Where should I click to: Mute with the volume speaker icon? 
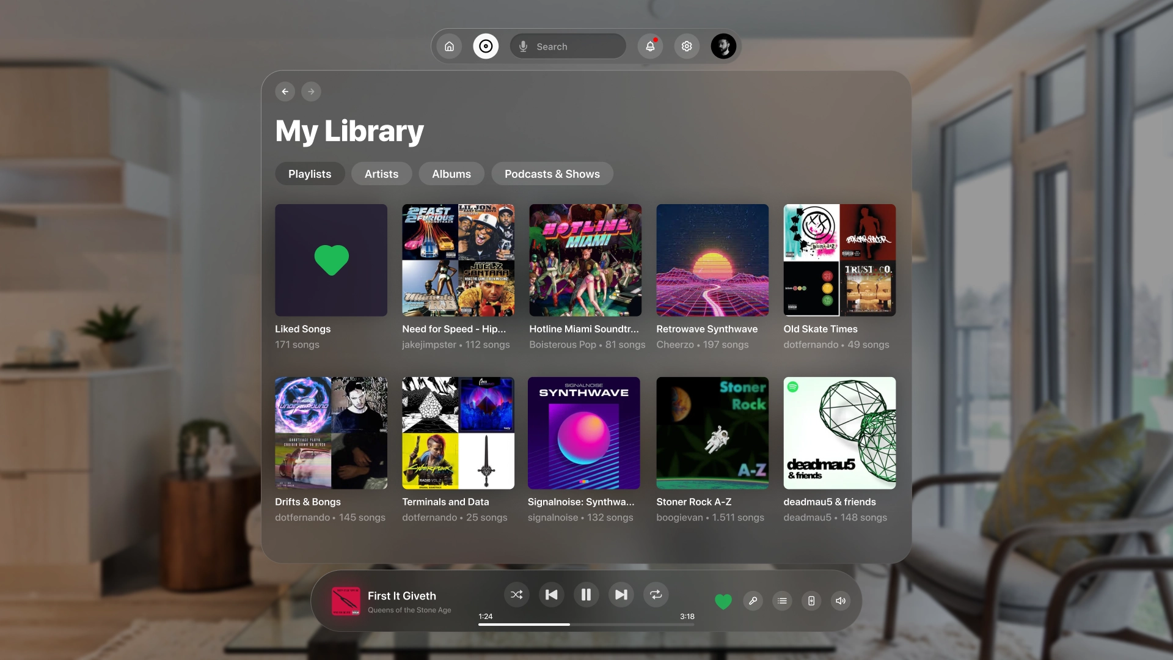click(x=841, y=601)
